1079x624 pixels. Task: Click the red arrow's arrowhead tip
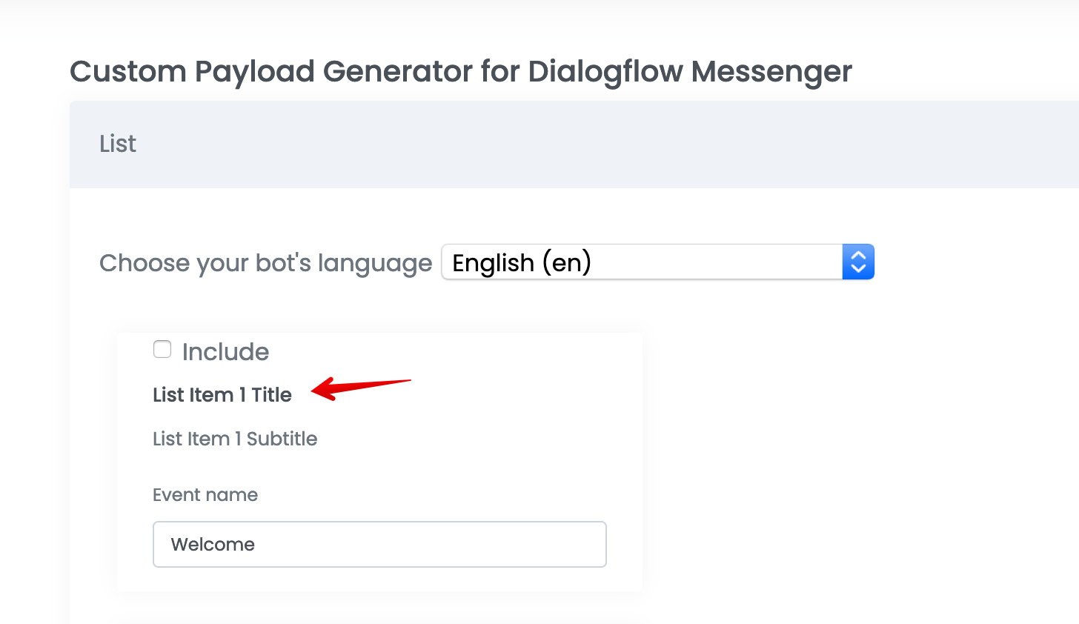(x=315, y=391)
